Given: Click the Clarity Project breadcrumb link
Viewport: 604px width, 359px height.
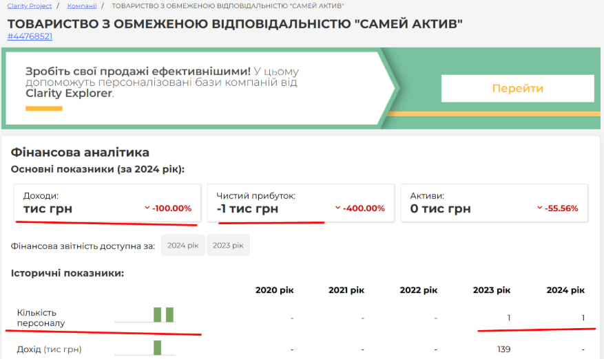Looking at the screenshot, I should [x=30, y=6].
